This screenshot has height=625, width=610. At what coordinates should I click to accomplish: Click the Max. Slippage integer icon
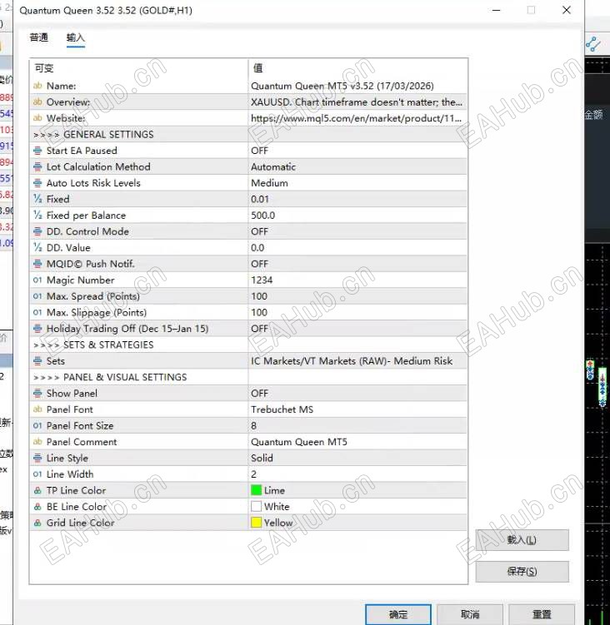click(37, 312)
